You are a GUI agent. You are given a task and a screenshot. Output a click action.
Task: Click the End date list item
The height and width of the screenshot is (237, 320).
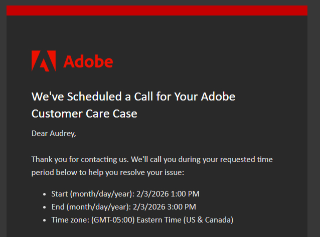point(123,206)
